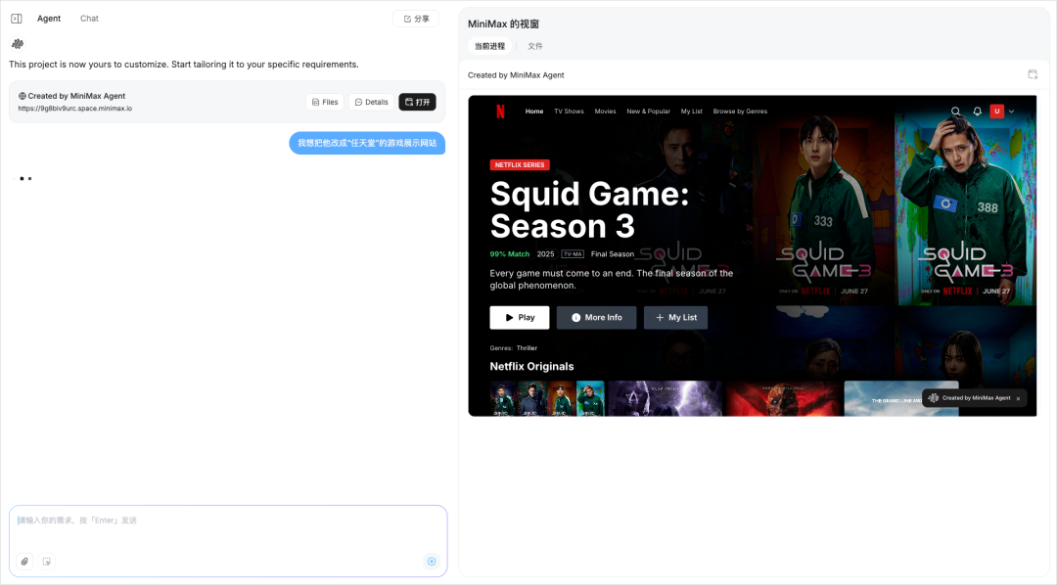
Task: Click the red Netflix N logo
Action: [x=500, y=112]
